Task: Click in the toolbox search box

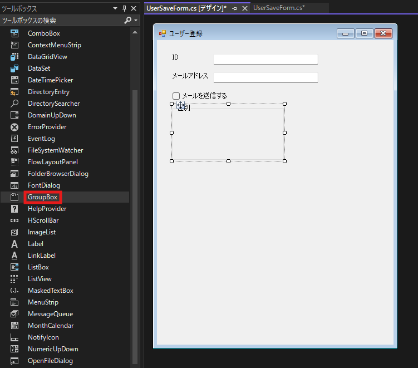Action: coord(62,20)
